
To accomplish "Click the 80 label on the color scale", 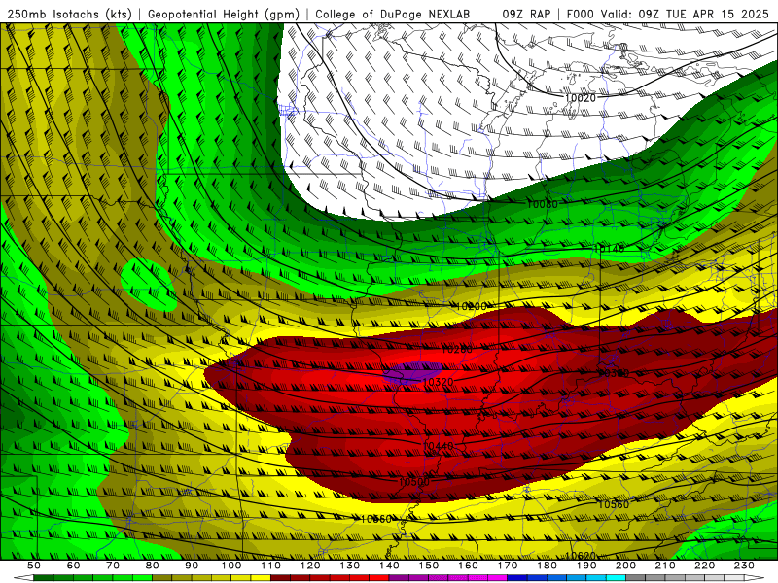I will pyautogui.click(x=153, y=566).
